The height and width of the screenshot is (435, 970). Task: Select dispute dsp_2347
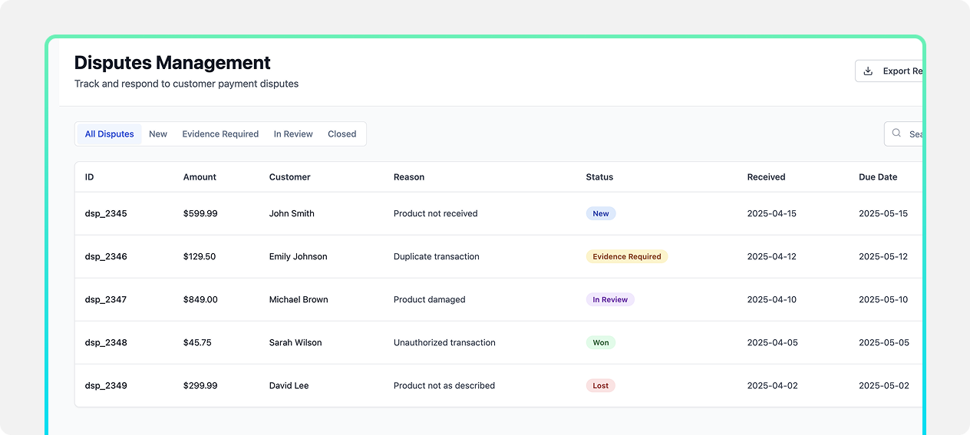(106, 300)
